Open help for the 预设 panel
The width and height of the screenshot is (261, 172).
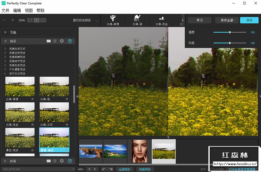[x=70, y=41]
